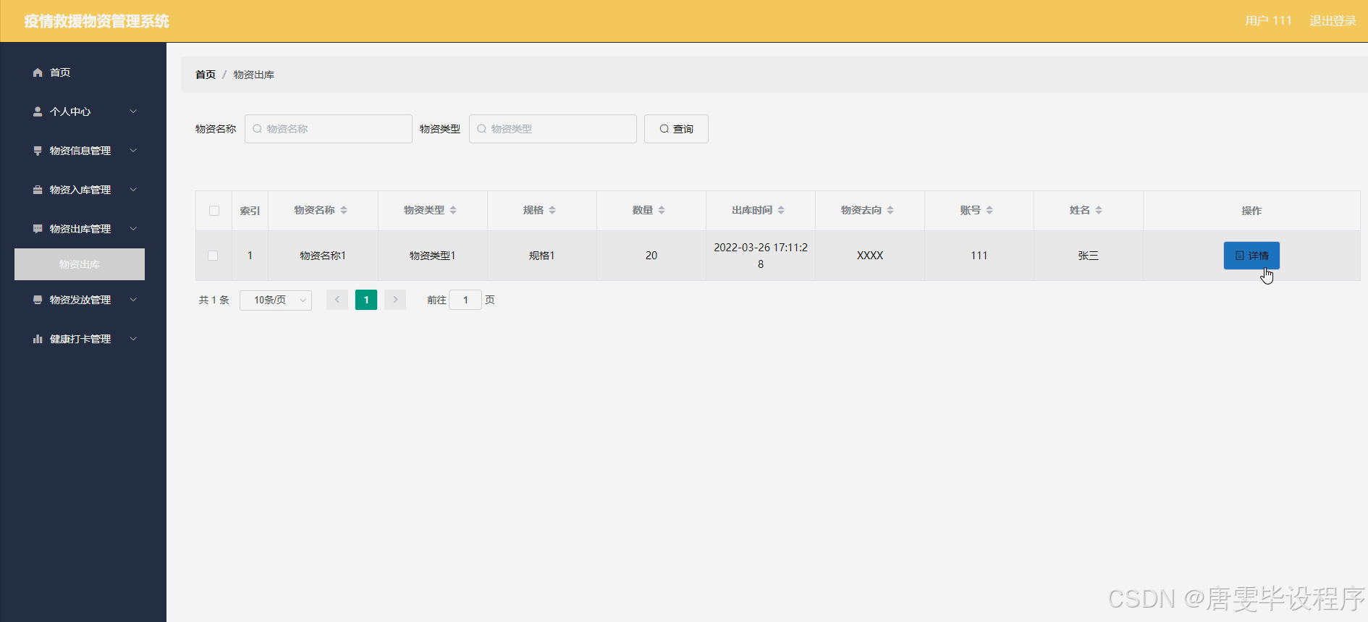Click 退出登录 in the header

point(1333,21)
